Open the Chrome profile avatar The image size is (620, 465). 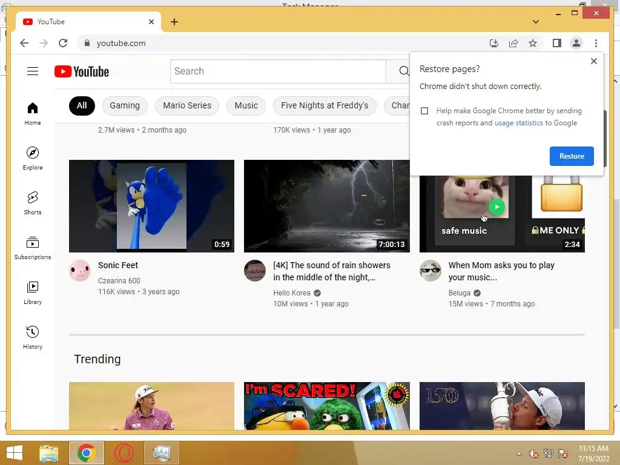click(x=576, y=43)
